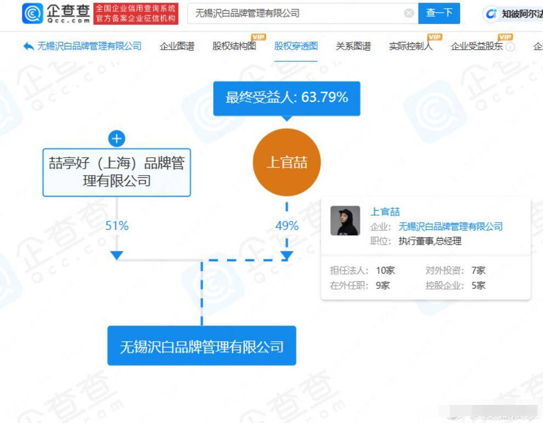The height and width of the screenshot is (423, 543).
Task: Click the 执行董事,总经理 position text
Action: 430,241
